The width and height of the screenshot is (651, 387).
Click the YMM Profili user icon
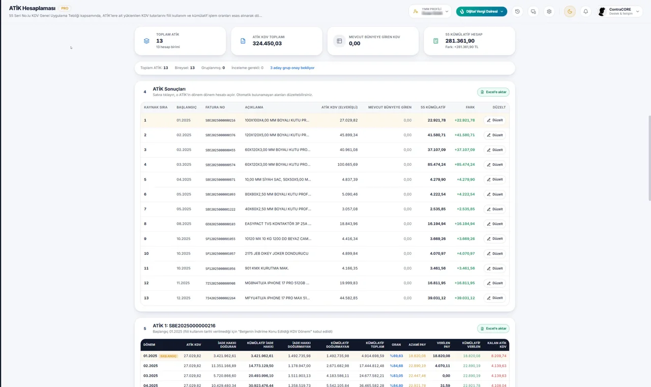click(x=416, y=11)
